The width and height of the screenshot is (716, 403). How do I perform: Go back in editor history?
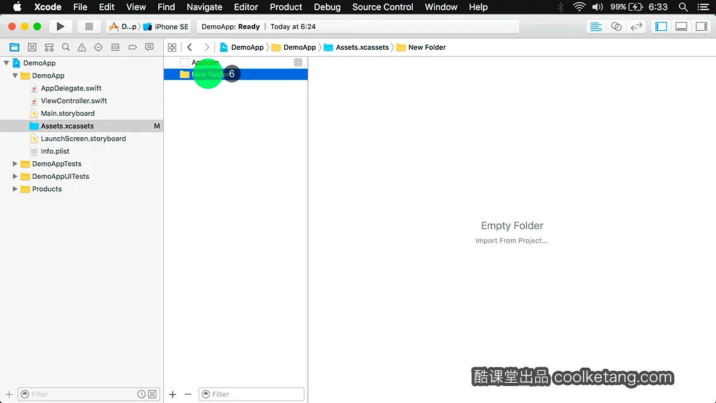click(x=190, y=47)
